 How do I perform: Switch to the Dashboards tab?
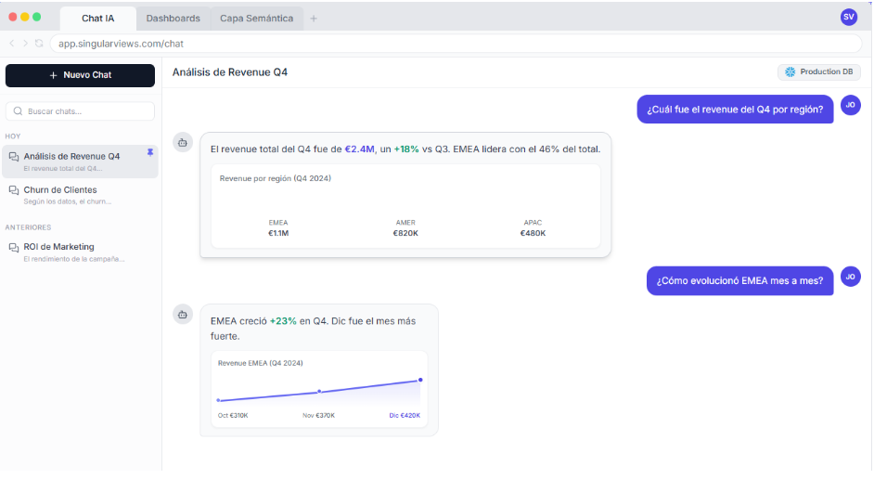[x=173, y=19]
